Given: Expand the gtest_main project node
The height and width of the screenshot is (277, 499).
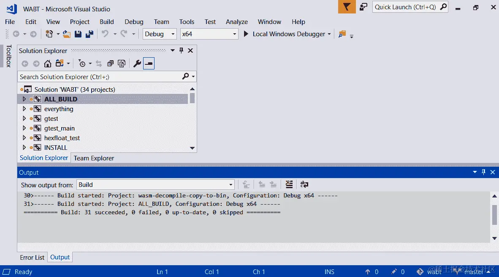Looking at the screenshot, I should click(x=24, y=128).
